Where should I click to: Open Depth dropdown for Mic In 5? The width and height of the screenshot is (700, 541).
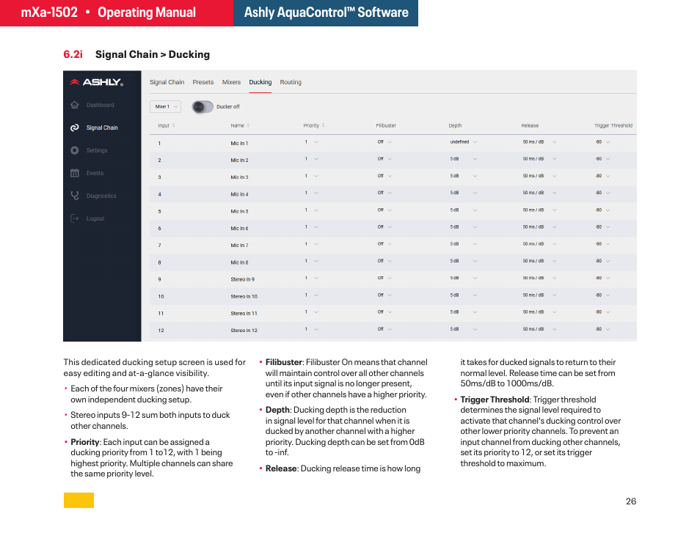(464, 210)
